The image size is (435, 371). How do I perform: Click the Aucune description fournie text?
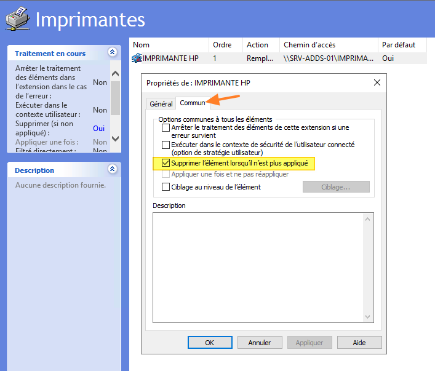click(x=60, y=185)
